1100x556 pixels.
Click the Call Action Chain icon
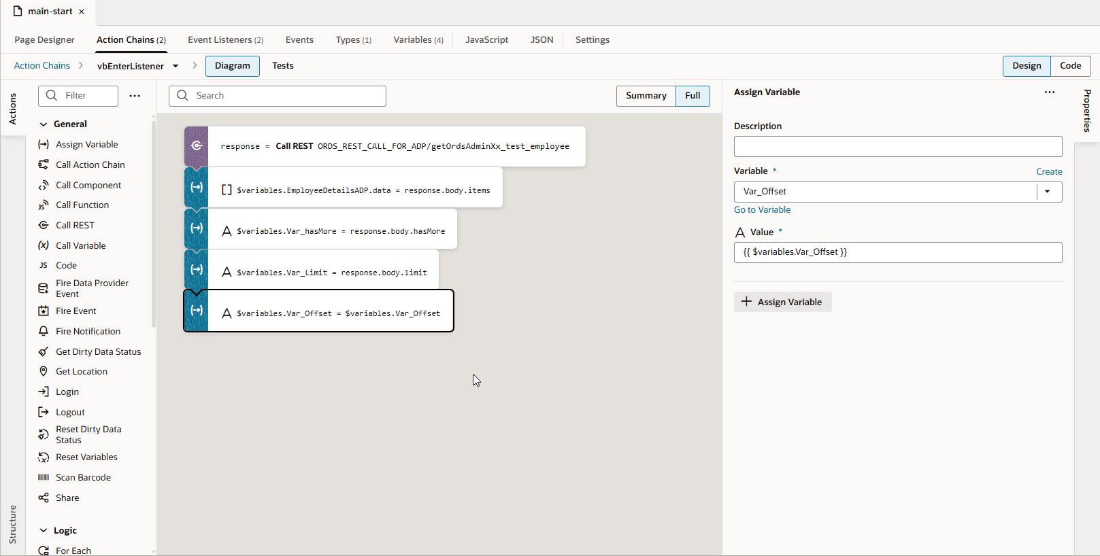click(x=44, y=165)
